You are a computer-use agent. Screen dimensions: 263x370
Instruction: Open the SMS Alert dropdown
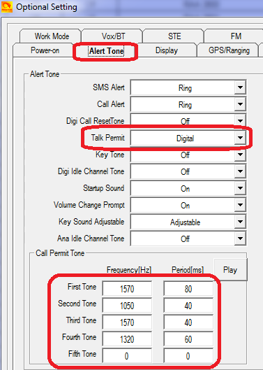tap(188, 88)
